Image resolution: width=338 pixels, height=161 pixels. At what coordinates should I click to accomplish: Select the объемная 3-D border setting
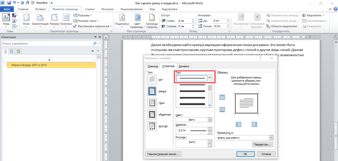[x=152, y=114]
